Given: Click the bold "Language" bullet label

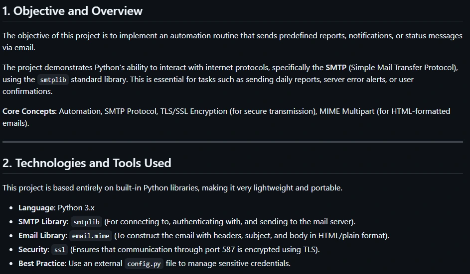Looking at the screenshot, I should 36,208.
